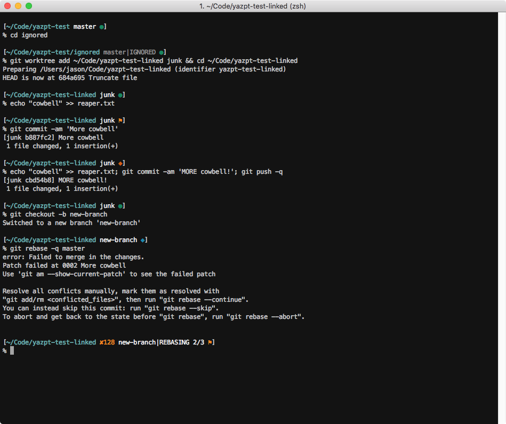Click 'error: Failed to merge in the changes.'
This screenshot has width=506, height=424.
pos(73,257)
